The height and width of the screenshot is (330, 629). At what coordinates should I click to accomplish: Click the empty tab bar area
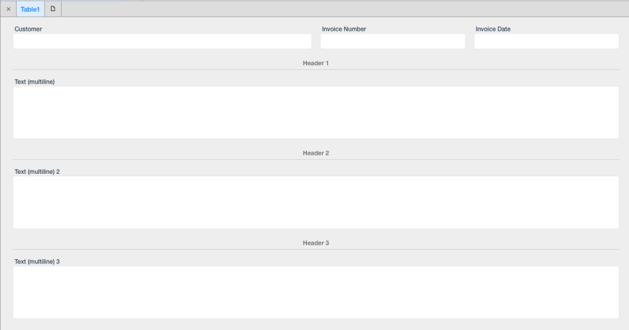[345, 9]
